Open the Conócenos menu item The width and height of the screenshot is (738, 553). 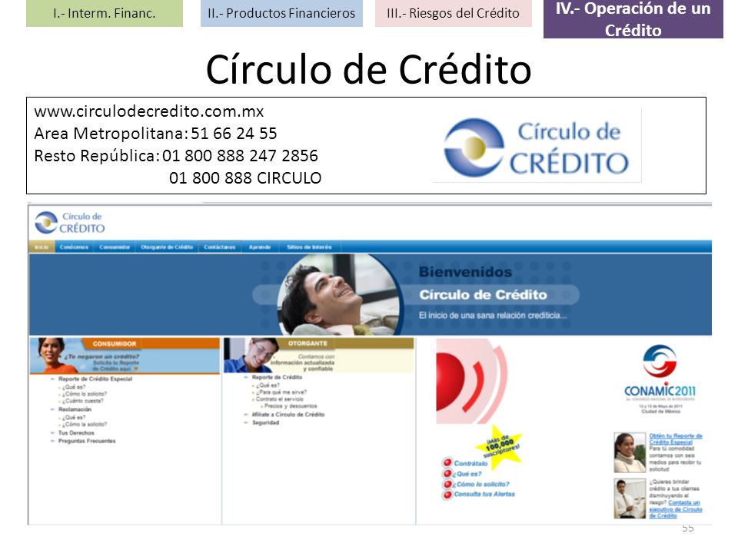point(75,247)
